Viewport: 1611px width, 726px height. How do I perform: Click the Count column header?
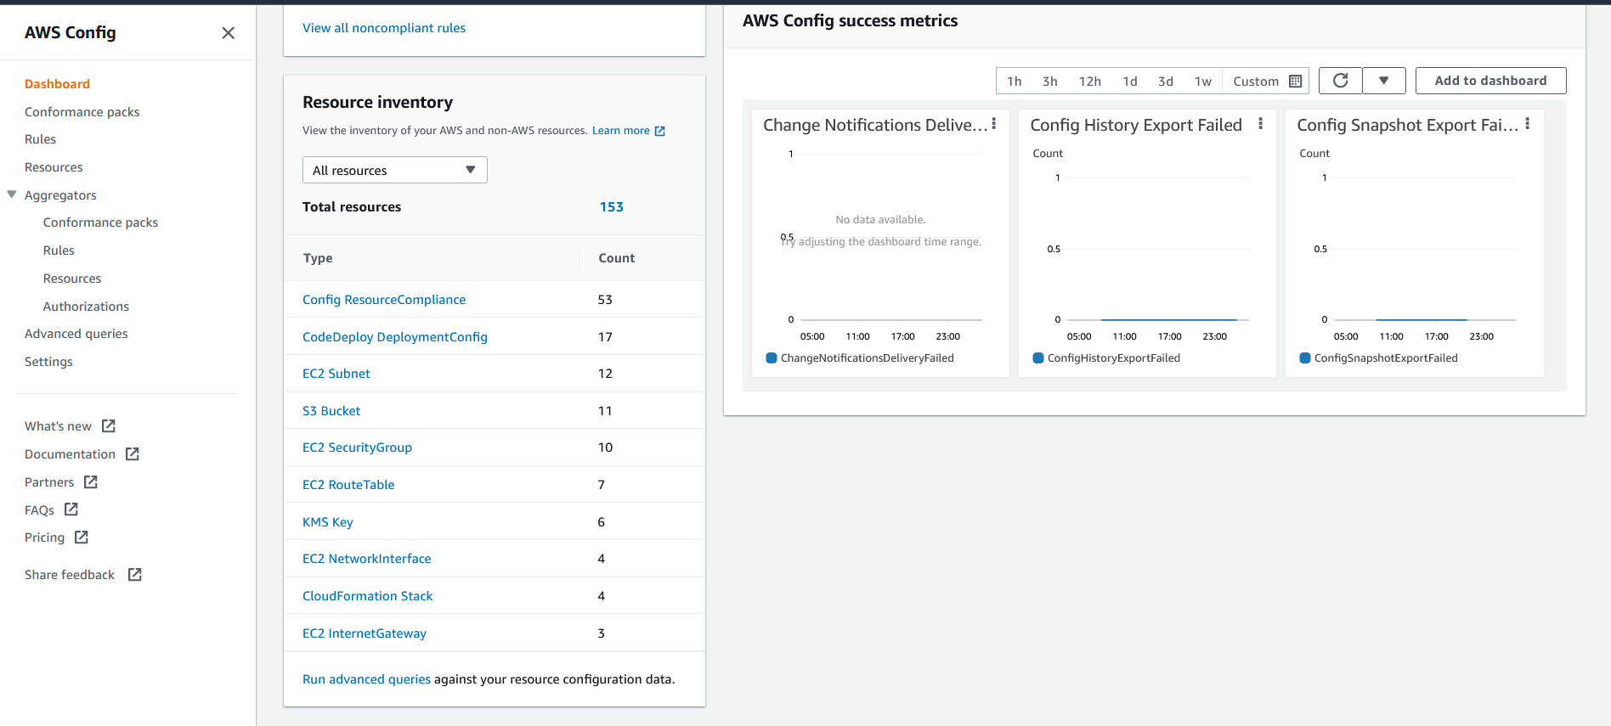point(617,258)
